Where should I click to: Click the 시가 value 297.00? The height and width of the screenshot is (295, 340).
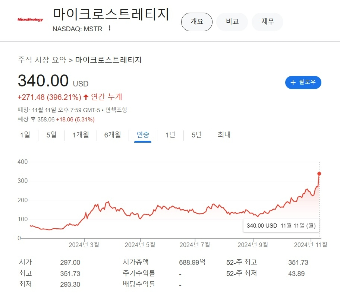click(70, 263)
